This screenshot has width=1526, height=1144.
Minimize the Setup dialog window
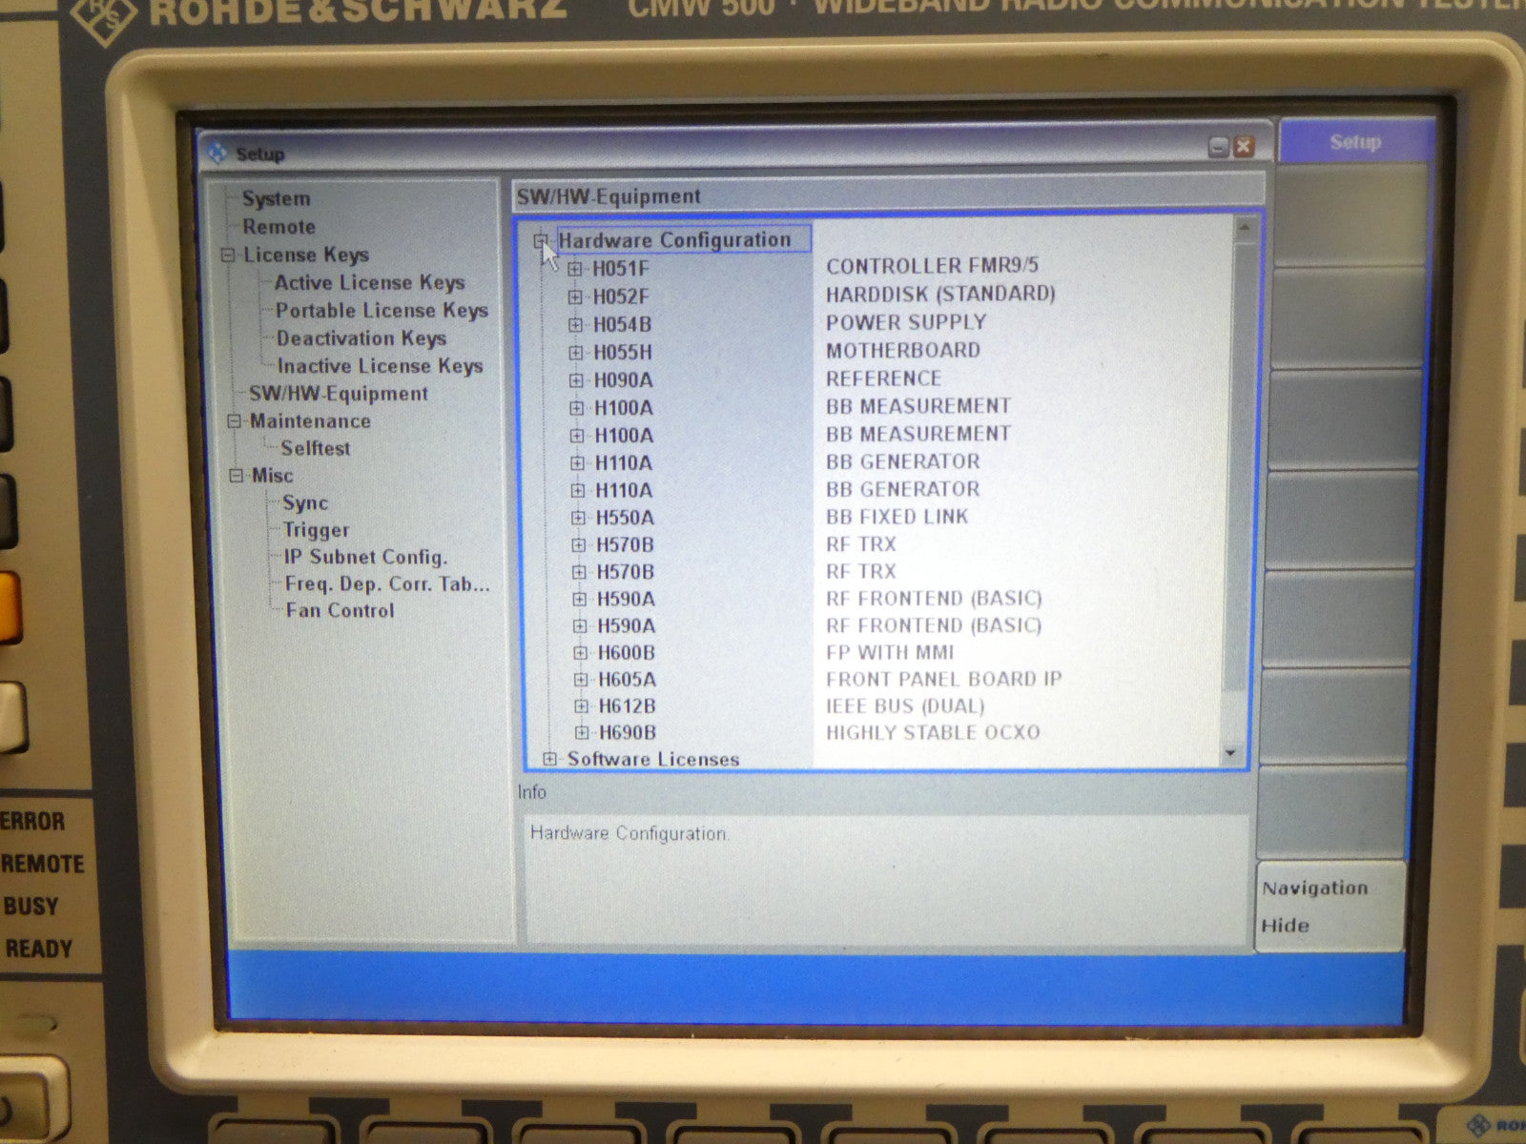(x=1219, y=147)
